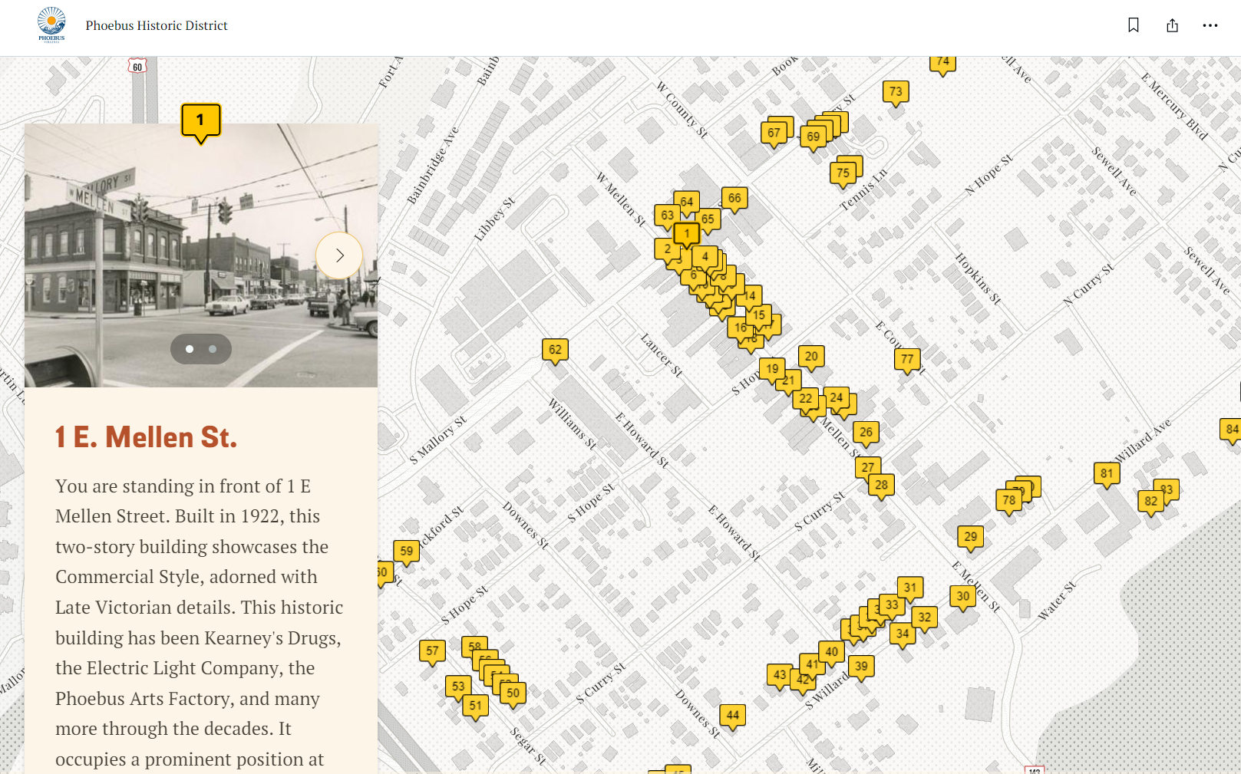Select marker 75 near Tennis Ln

[x=843, y=170]
